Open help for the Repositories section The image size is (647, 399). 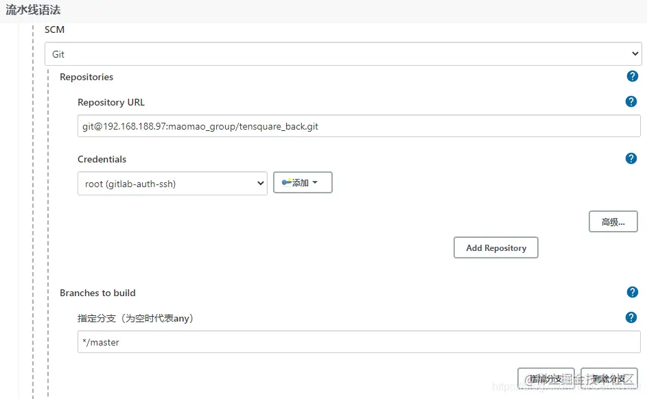tap(632, 76)
